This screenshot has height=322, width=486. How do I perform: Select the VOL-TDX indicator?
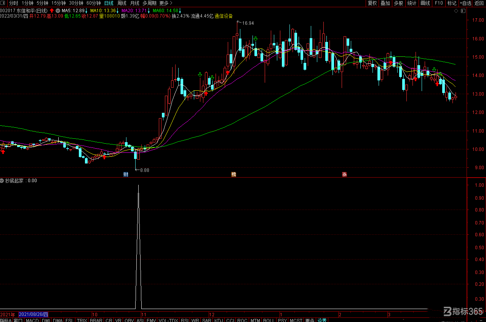(168, 320)
